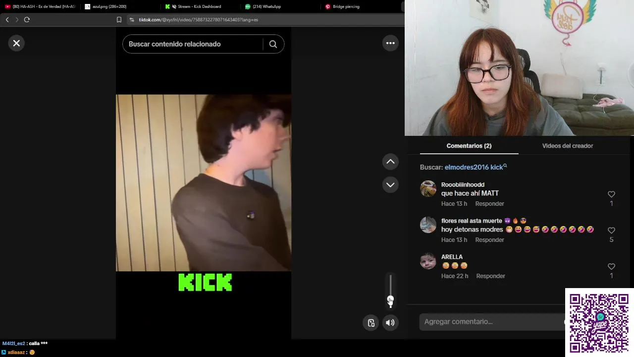Go to previous video with up chevron

(390, 162)
